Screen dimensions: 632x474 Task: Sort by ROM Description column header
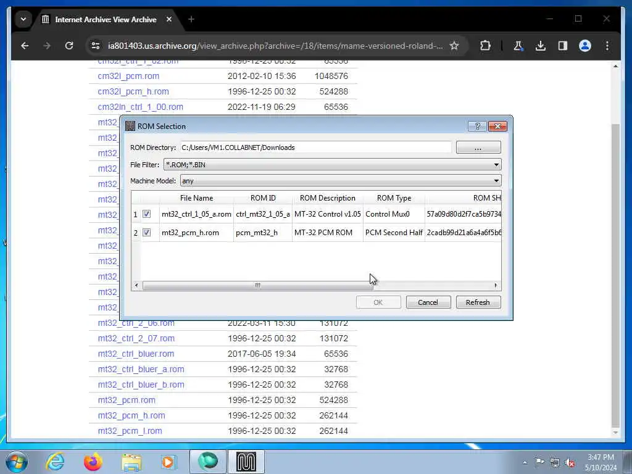[327, 198]
